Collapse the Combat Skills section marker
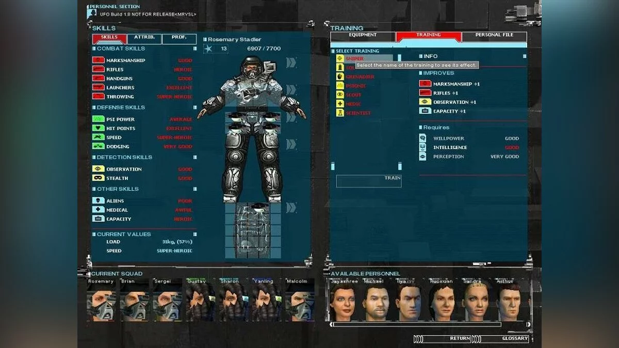 [x=195, y=48]
